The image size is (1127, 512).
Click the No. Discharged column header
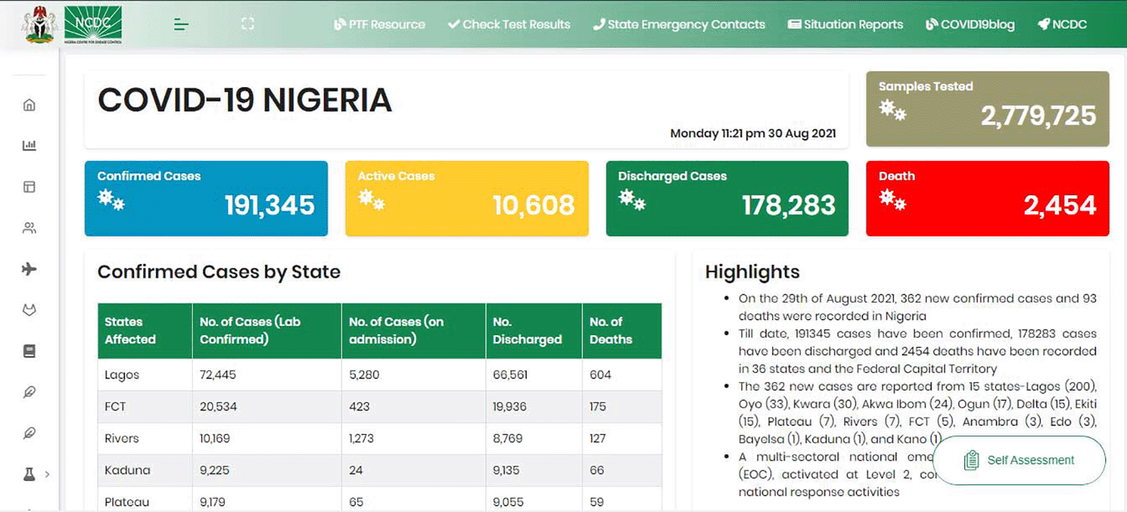pos(534,331)
